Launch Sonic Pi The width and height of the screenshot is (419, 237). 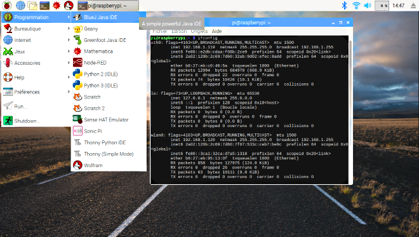pos(109,131)
